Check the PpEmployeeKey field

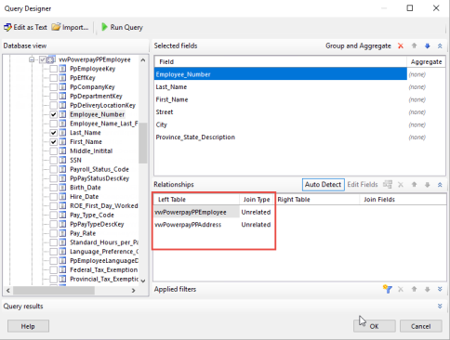coord(54,69)
